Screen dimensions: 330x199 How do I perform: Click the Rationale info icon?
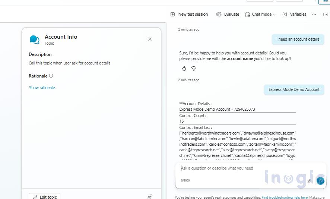click(51, 76)
